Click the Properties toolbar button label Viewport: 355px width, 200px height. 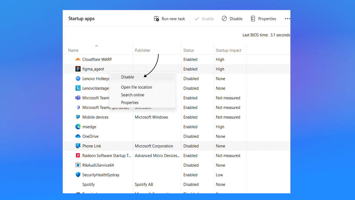coord(267,19)
